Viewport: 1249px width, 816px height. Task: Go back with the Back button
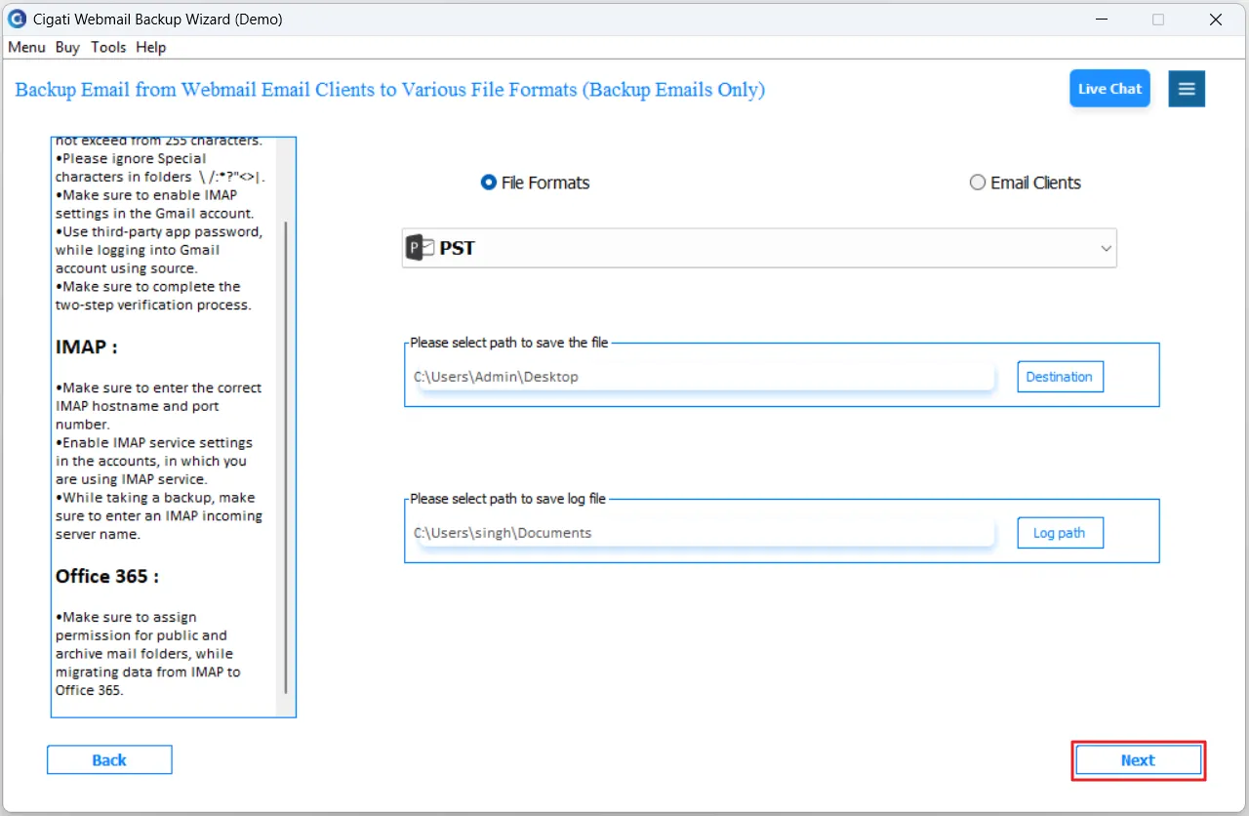click(x=109, y=760)
